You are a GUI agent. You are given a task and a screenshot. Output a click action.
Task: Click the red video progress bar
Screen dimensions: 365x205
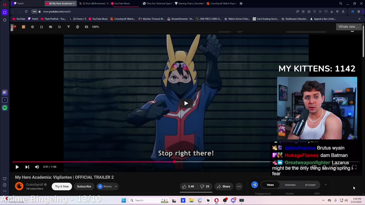point(93,162)
